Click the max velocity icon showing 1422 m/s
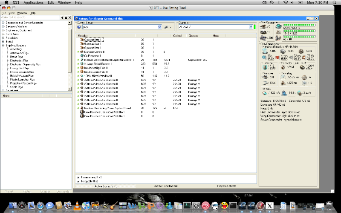The image size is (341, 213). click(x=265, y=93)
